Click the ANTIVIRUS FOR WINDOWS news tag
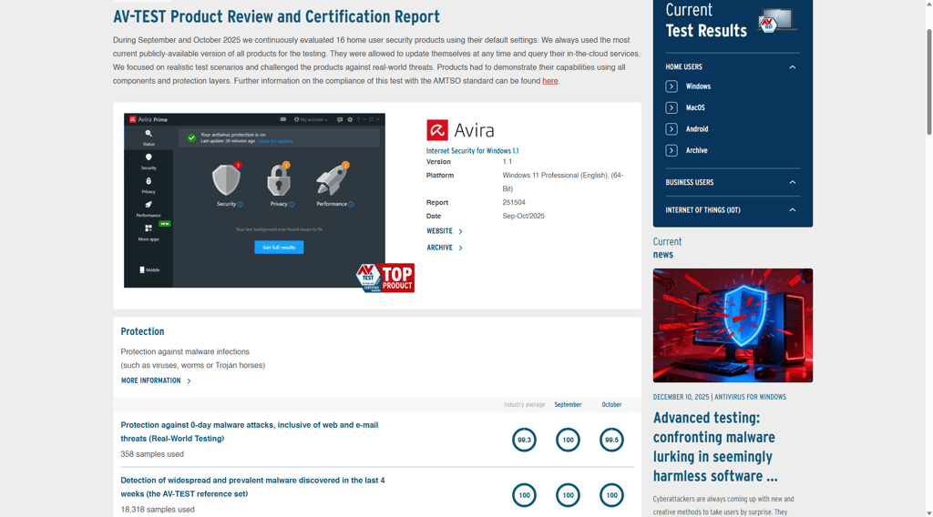This screenshot has width=933, height=517. click(751, 397)
